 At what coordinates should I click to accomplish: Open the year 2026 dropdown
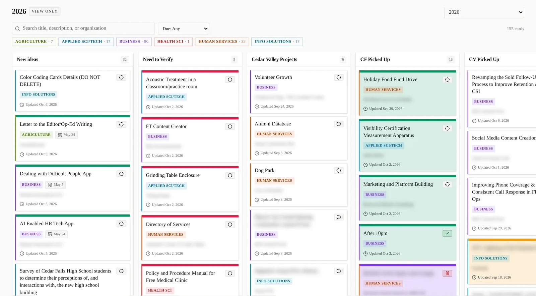tap(484, 12)
